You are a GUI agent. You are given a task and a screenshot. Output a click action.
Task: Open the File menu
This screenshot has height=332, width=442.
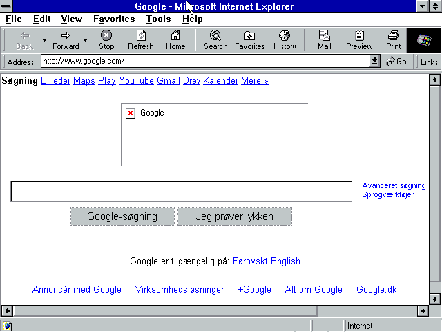(x=14, y=19)
